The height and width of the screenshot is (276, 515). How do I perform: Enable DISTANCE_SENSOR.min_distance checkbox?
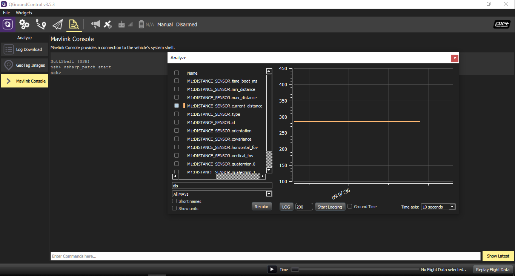coord(176,89)
